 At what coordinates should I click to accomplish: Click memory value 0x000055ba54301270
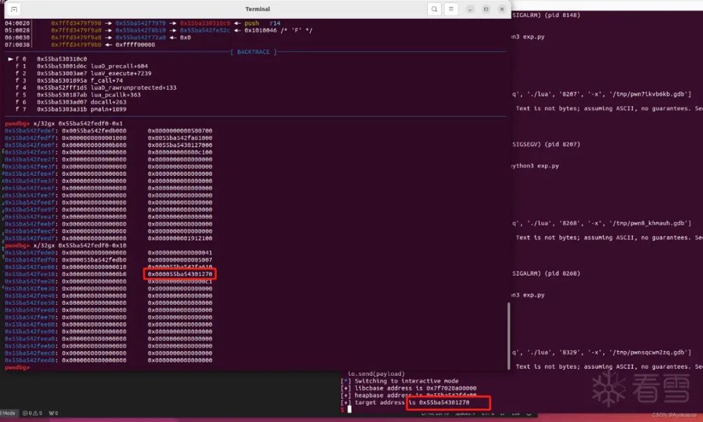tap(180, 274)
